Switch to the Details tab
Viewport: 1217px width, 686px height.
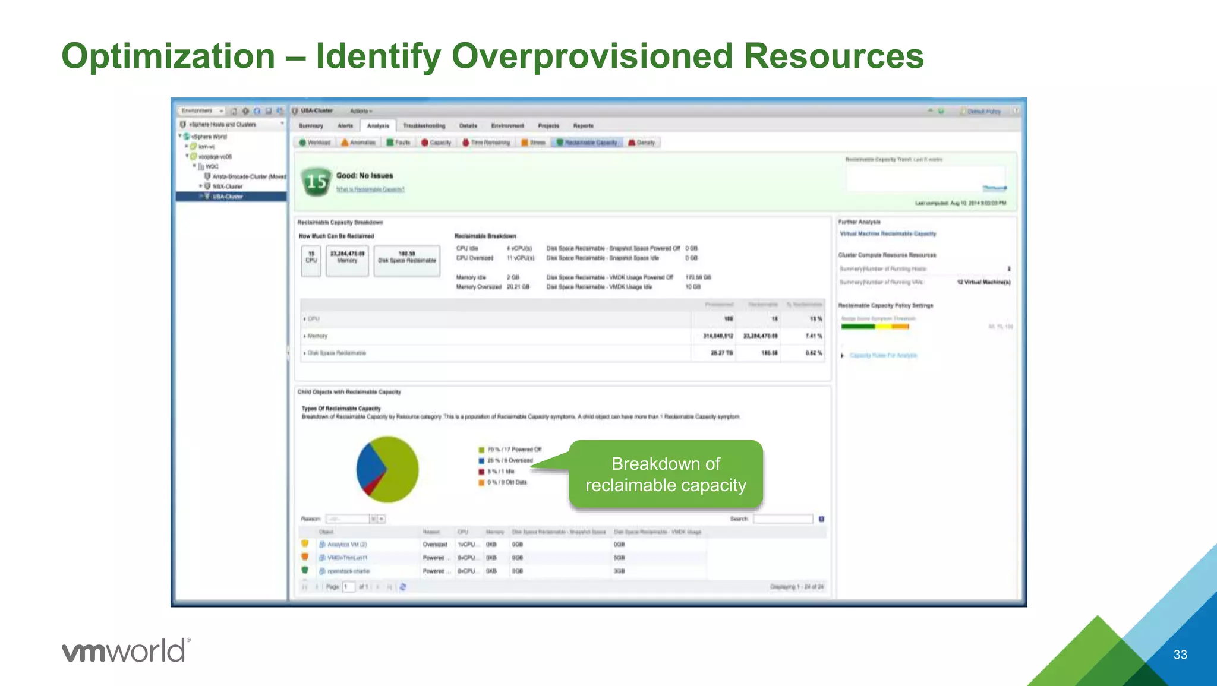[x=468, y=126]
